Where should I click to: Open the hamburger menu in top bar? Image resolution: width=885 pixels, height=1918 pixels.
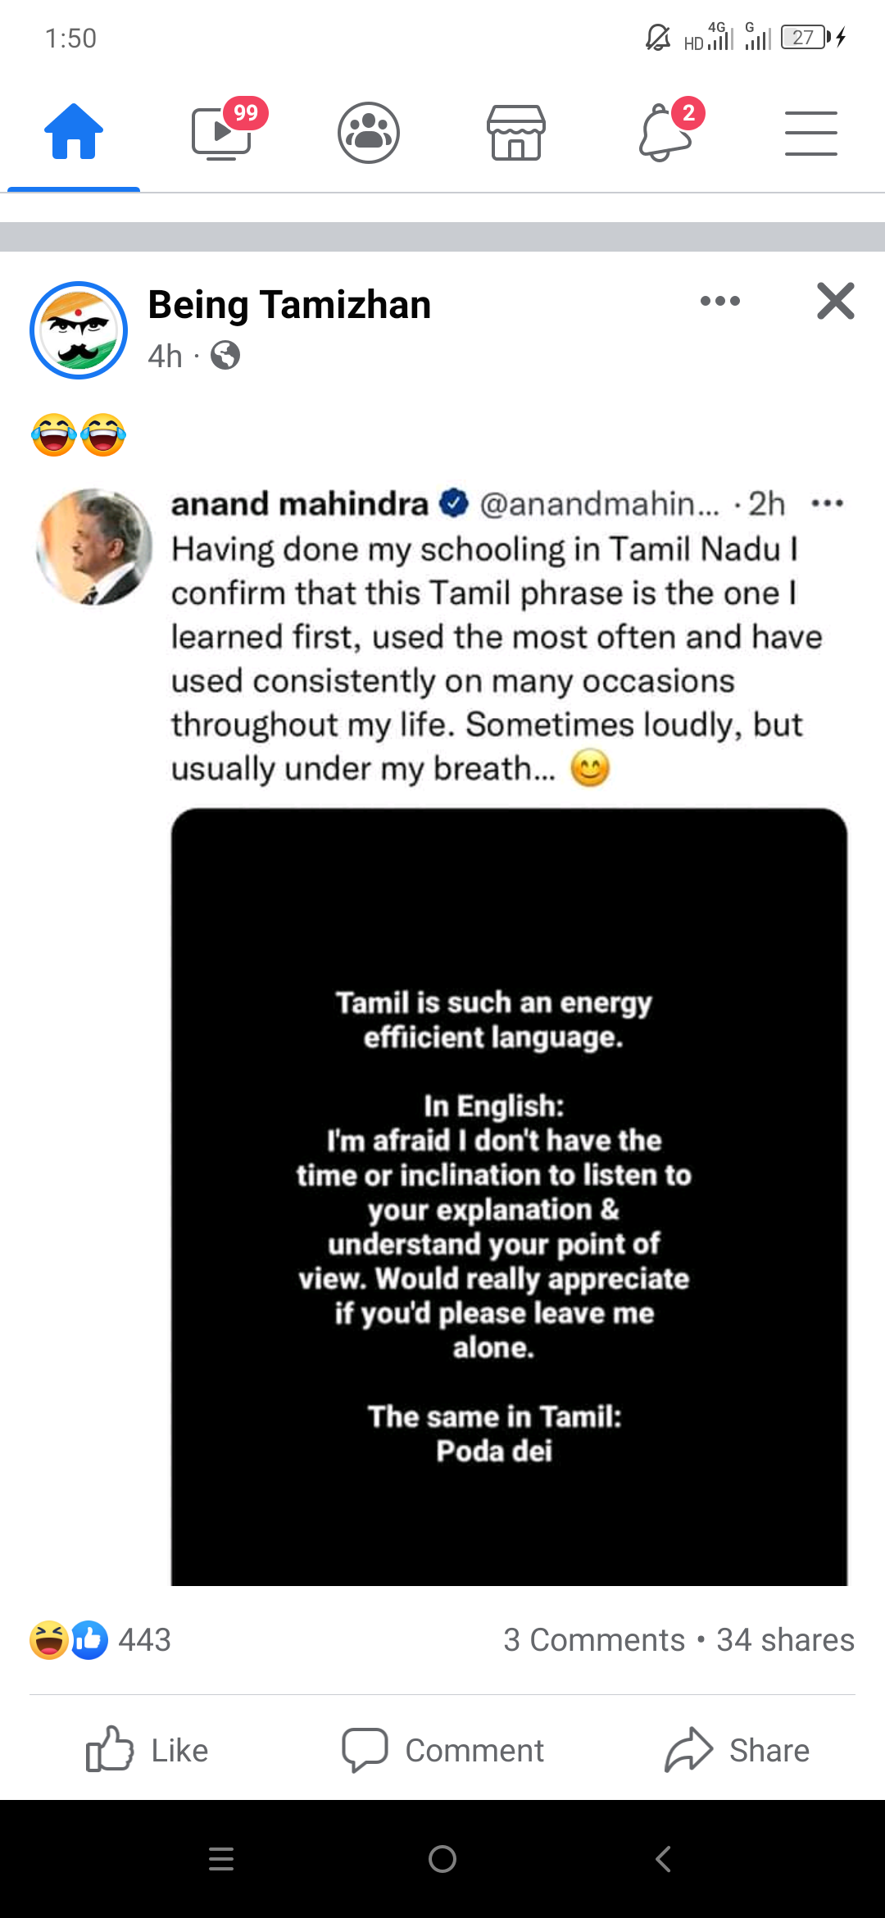click(x=810, y=133)
